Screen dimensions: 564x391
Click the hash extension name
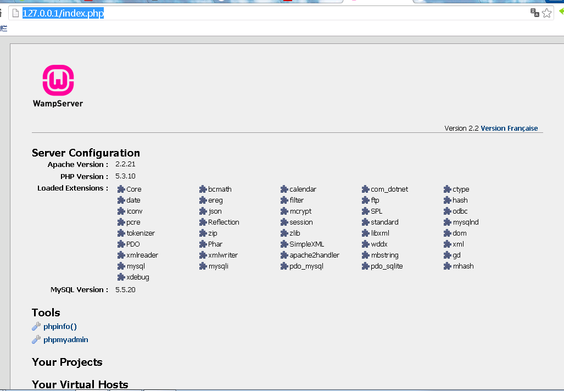[x=460, y=200]
